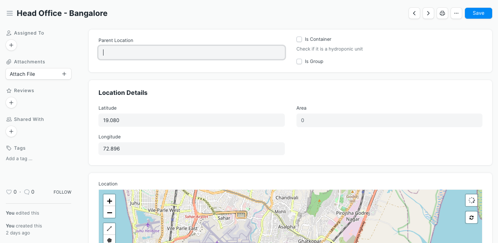Add an assignee under Assigned To
The height and width of the screenshot is (243, 498).
click(x=11, y=45)
